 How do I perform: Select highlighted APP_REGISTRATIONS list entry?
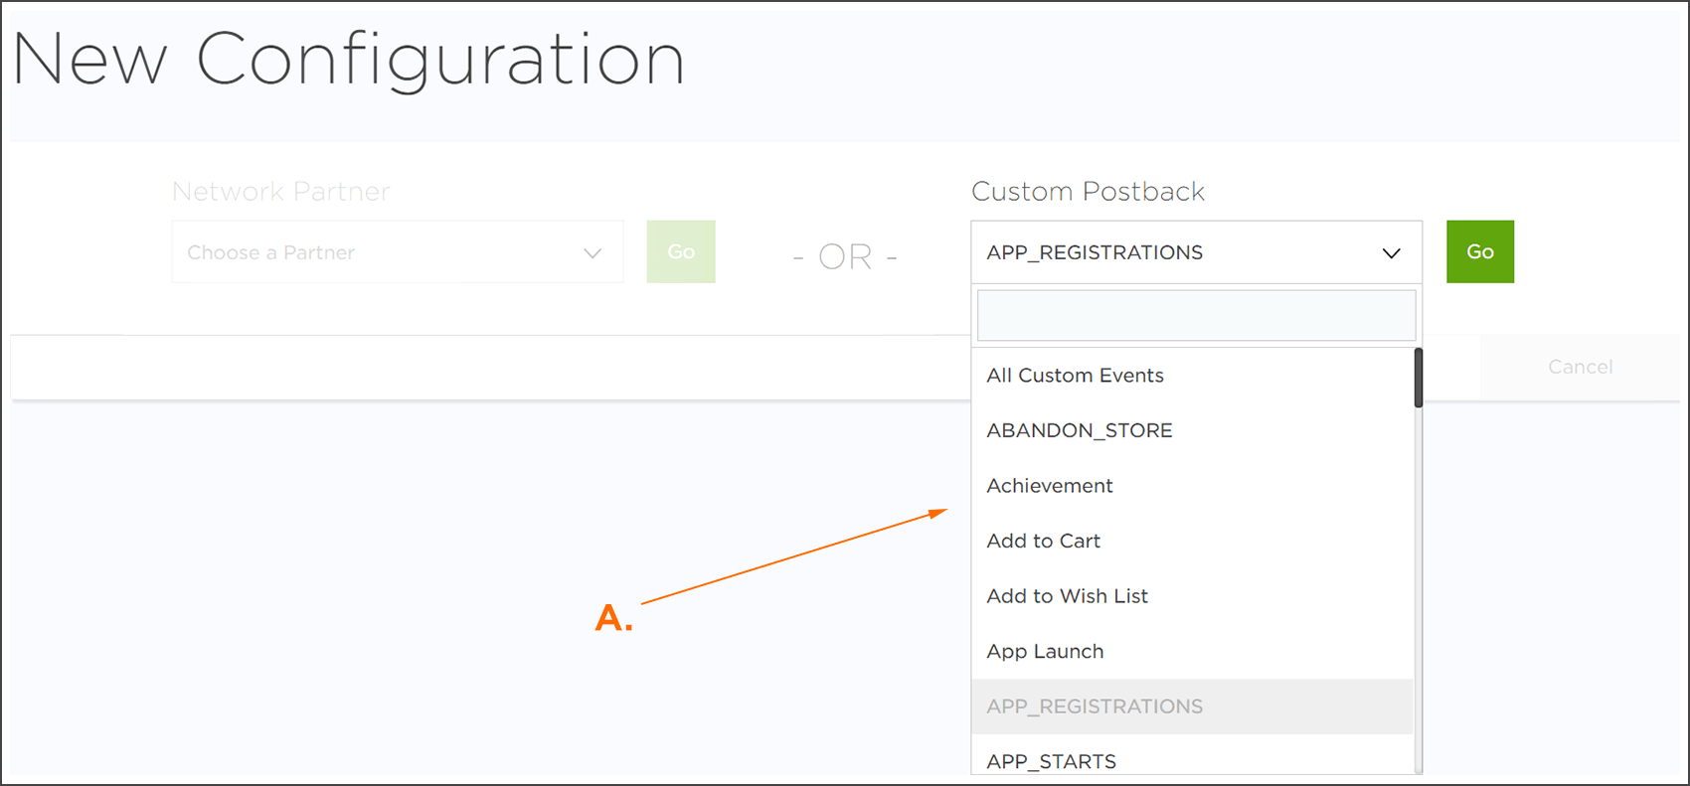(x=1192, y=707)
